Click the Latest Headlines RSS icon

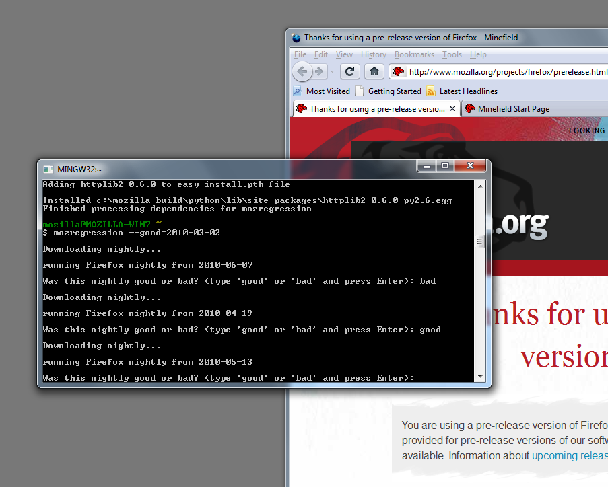tap(431, 91)
